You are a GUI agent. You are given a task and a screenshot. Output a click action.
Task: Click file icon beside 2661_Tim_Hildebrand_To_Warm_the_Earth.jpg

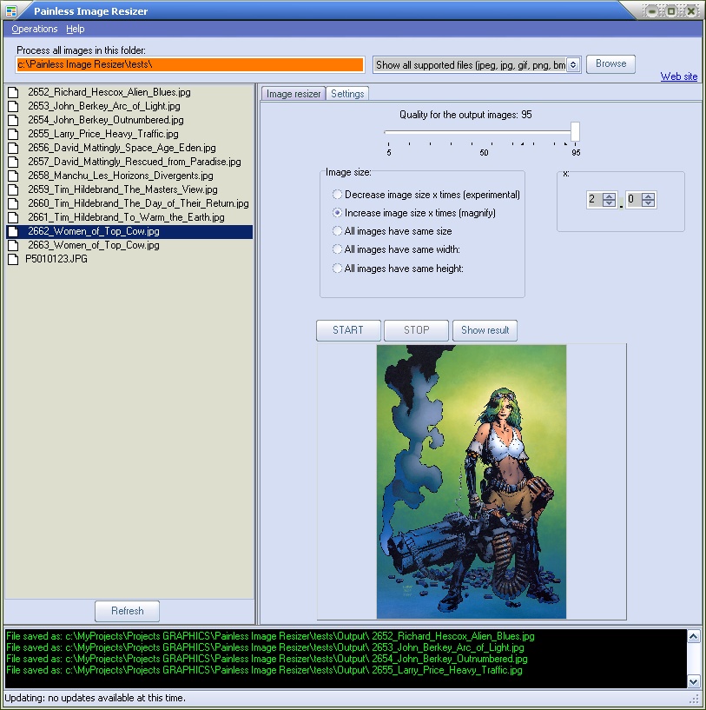click(14, 218)
